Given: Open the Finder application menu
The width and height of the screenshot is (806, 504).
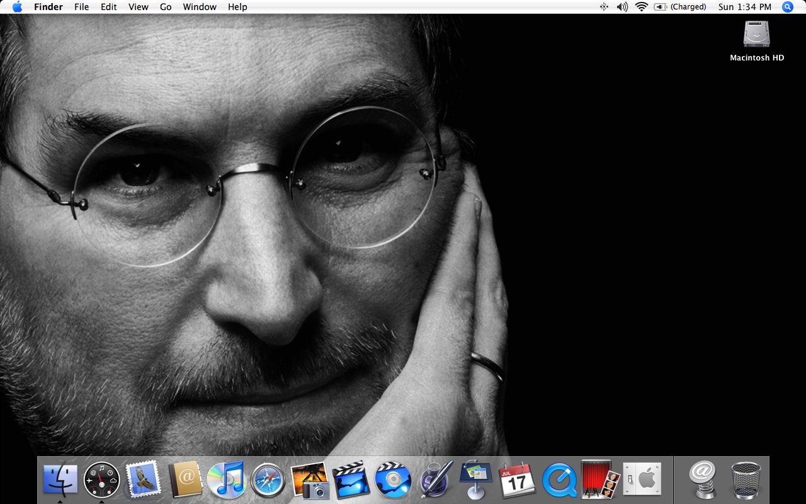Looking at the screenshot, I should 48,7.
